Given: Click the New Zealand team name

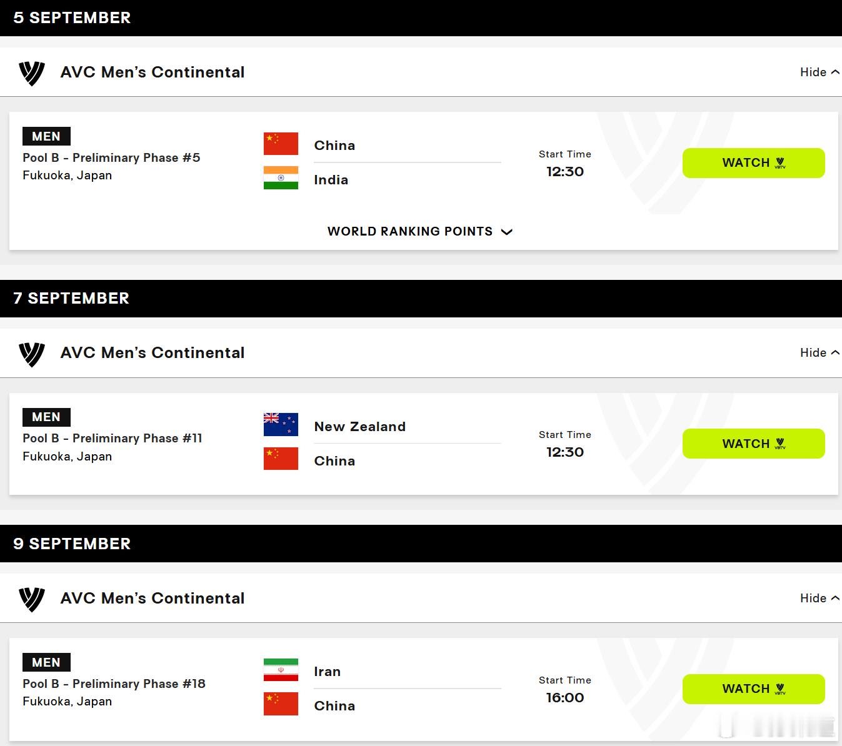Looking at the screenshot, I should pos(360,427).
